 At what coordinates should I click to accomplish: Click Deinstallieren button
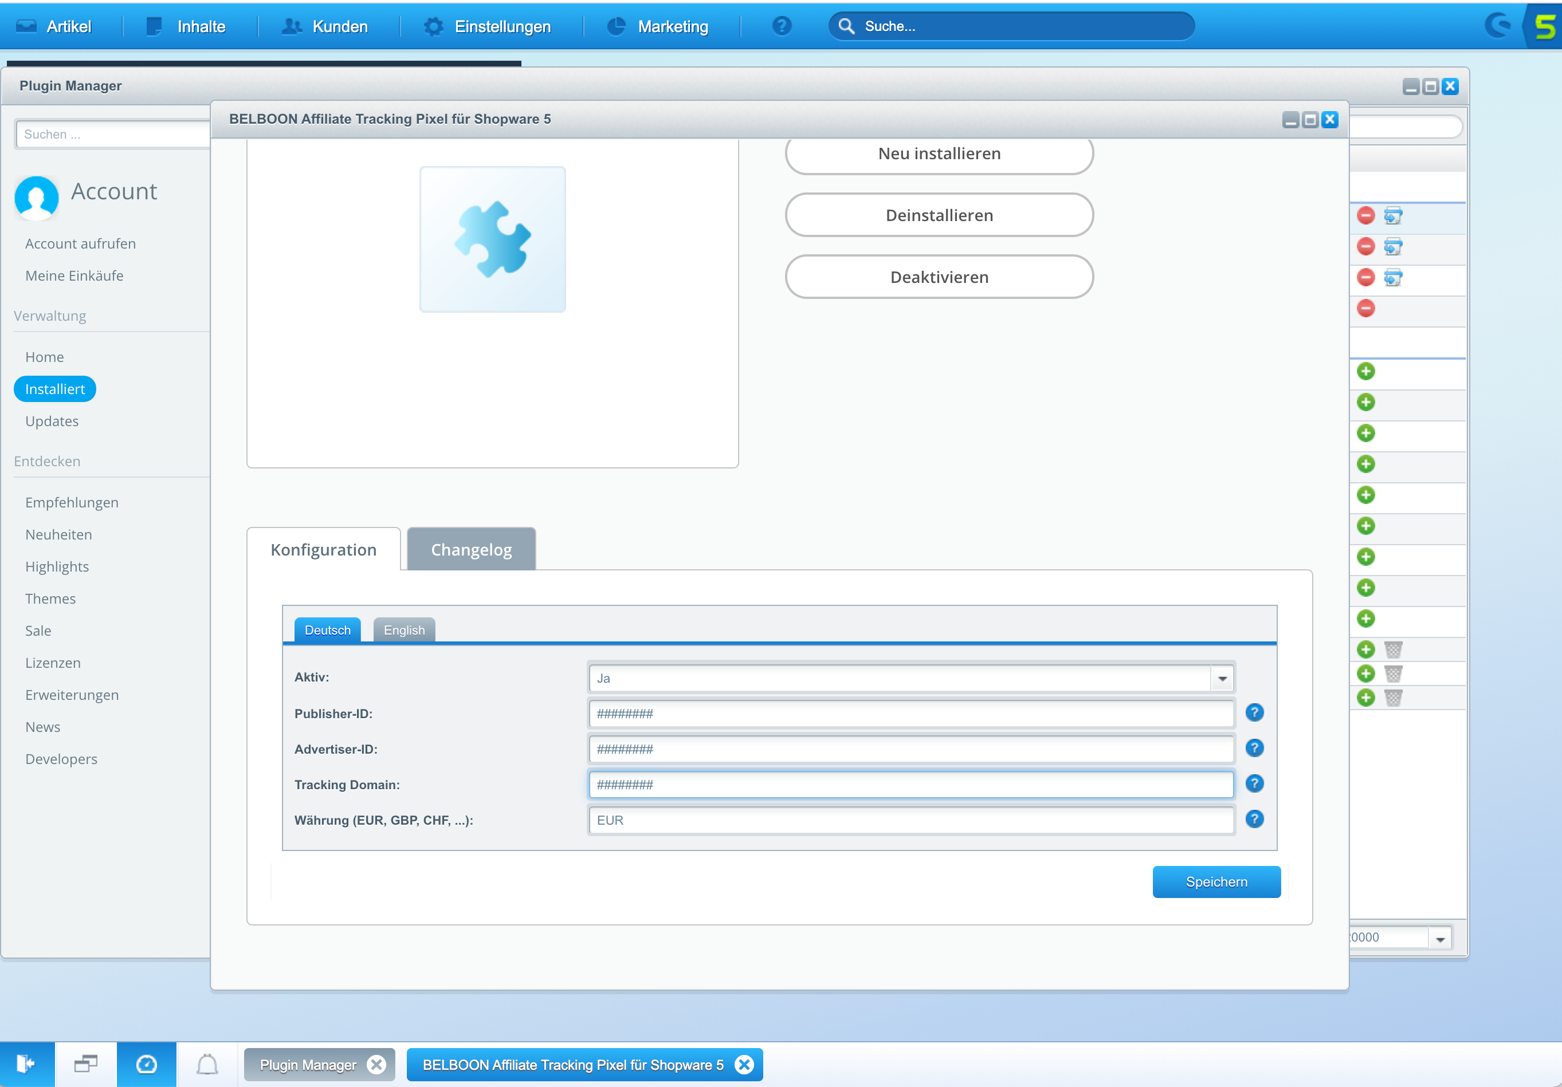tap(939, 215)
